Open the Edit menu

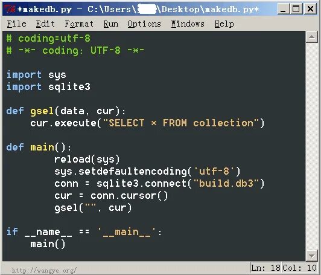[x=45, y=24]
